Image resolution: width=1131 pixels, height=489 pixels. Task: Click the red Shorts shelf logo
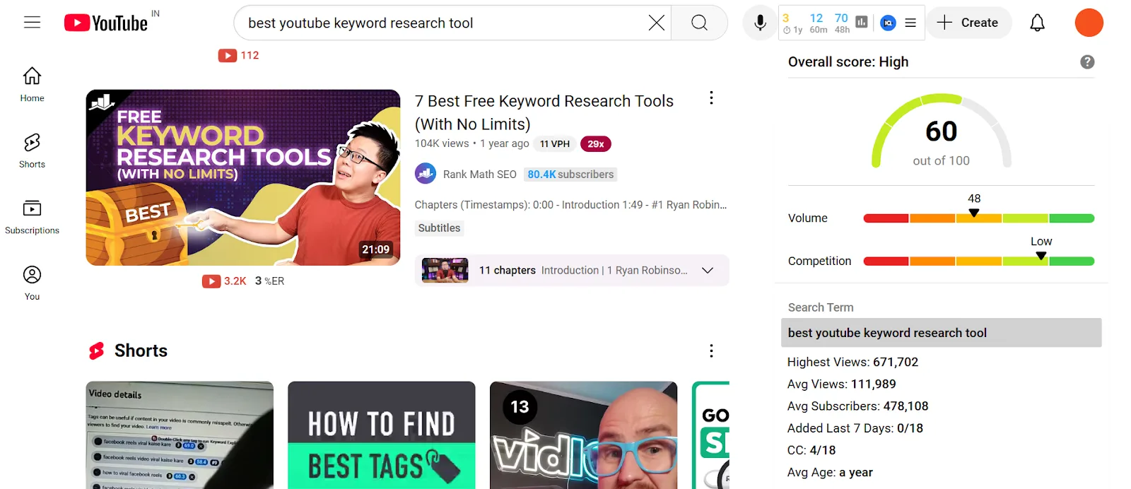[x=97, y=350]
